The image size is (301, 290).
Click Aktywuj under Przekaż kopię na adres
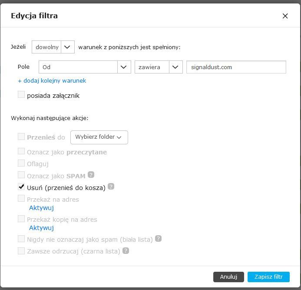[41, 228]
